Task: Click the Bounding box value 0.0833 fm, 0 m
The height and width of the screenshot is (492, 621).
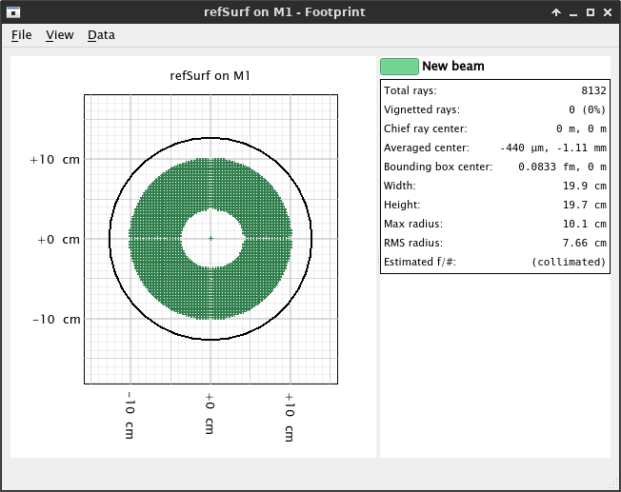Action: click(562, 167)
